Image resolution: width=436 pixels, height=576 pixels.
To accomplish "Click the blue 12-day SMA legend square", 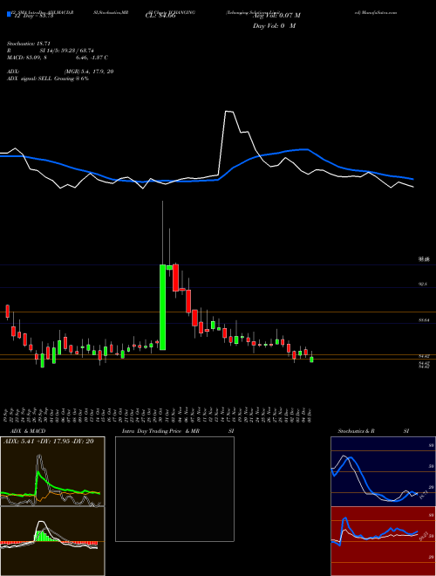I will 10,15.
